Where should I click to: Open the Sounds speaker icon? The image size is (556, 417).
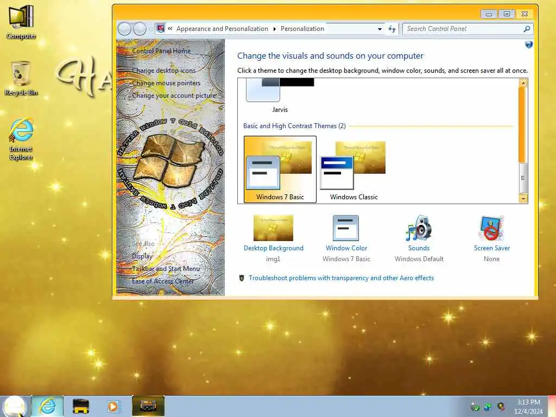419,228
